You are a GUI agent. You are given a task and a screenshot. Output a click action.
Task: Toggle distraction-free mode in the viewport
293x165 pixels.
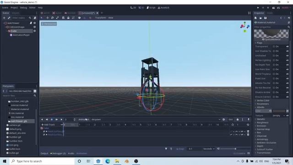(249, 13)
